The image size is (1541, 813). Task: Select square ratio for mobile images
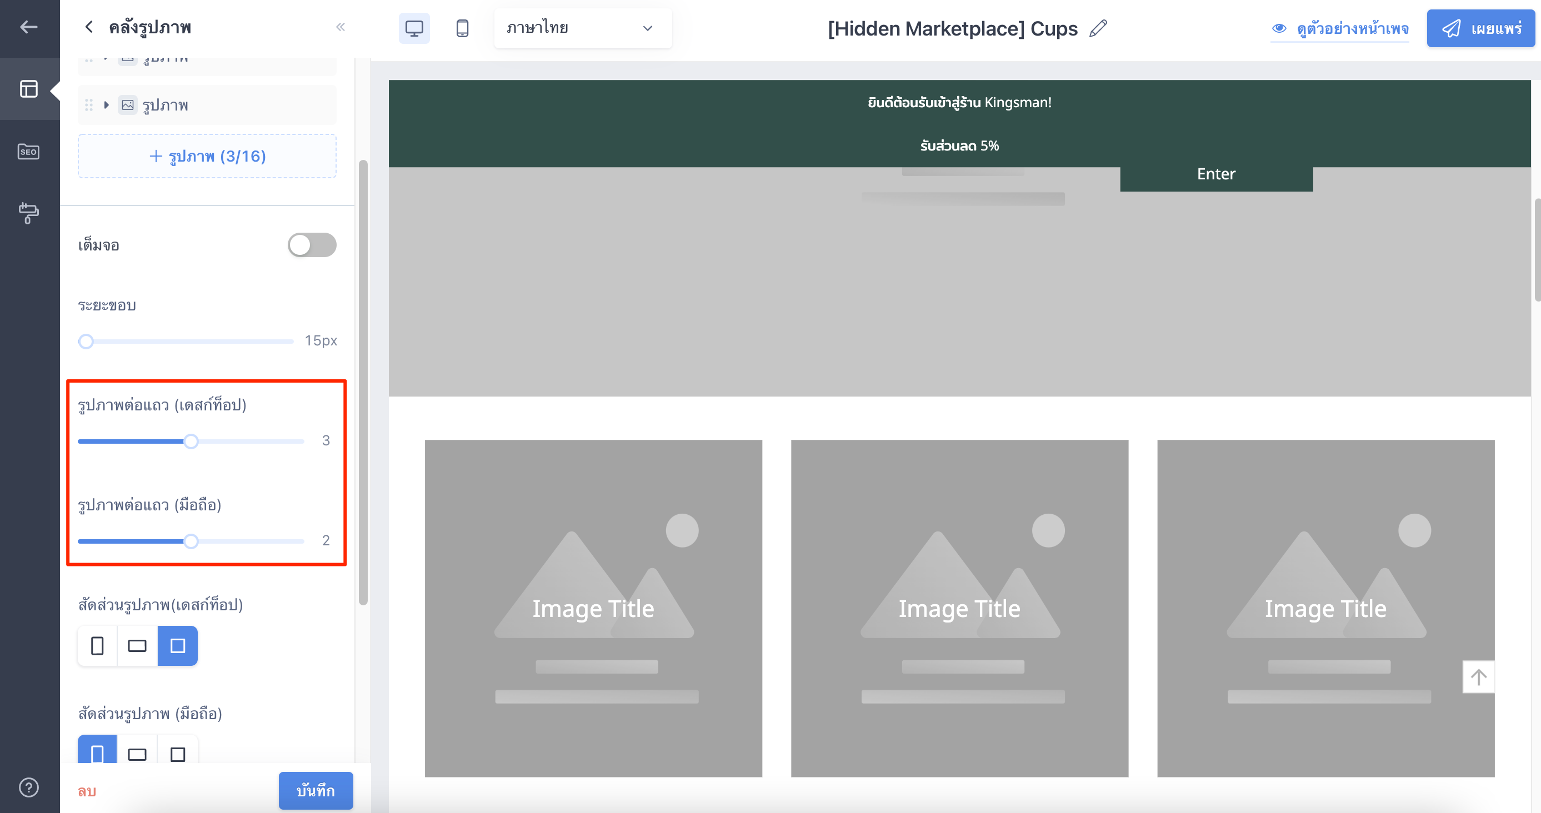coord(178,750)
